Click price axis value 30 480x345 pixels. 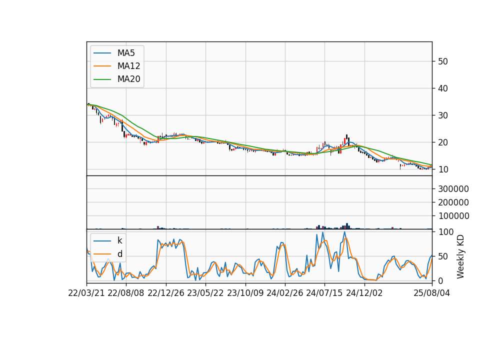pyautogui.click(x=442, y=115)
